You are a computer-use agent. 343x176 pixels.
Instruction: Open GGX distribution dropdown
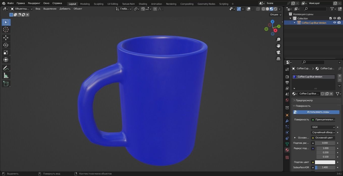click(323, 127)
